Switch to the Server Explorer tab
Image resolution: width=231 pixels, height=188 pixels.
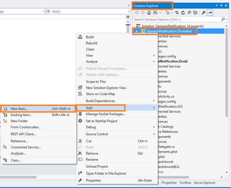[204, 183]
